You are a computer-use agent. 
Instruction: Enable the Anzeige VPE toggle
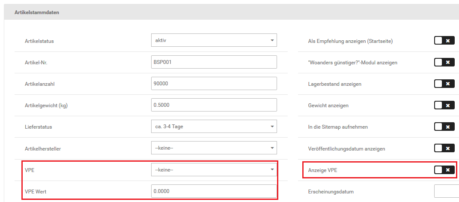point(444,170)
